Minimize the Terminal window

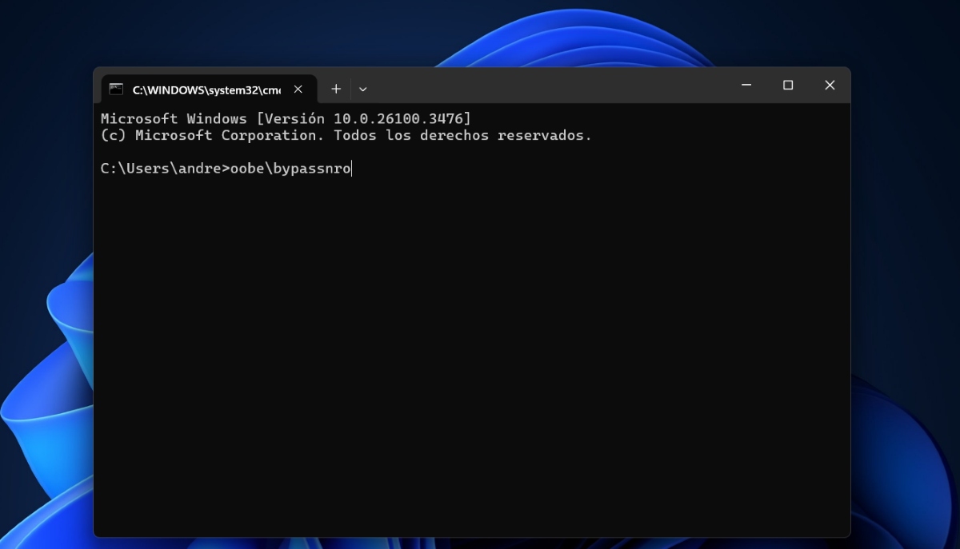tap(746, 85)
